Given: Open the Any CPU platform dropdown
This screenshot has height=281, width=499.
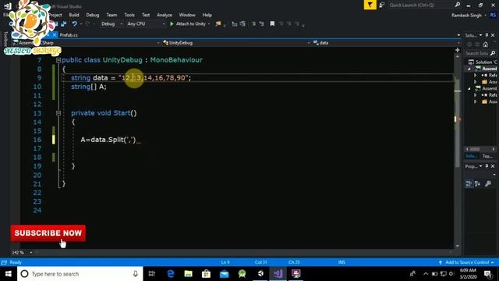Looking at the screenshot, I should click(146, 24).
